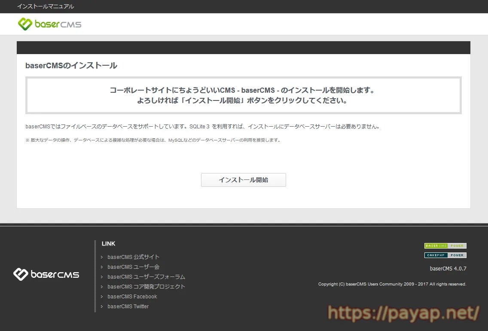Open the baserCMS コア開発プロジェクト link
Screen dimensions: 488x331
pyautogui.click(x=146, y=286)
